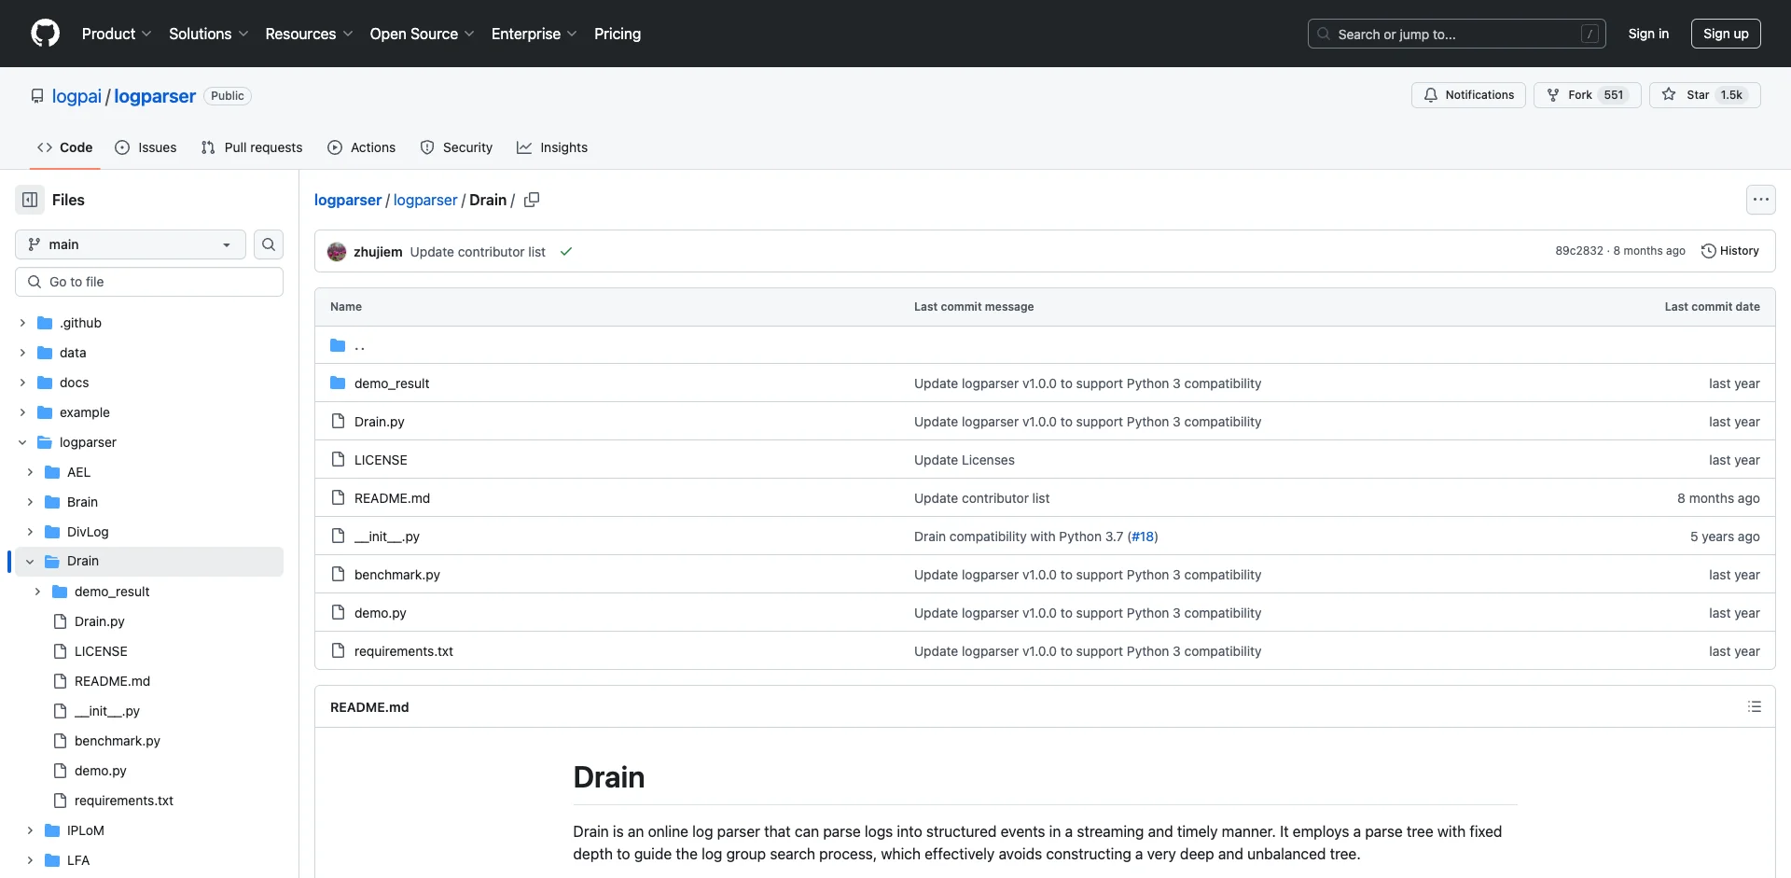Image resolution: width=1791 pixels, height=878 pixels.
Task: Click the Brain folder icon in sidebar
Action: [x=52, y=502]
